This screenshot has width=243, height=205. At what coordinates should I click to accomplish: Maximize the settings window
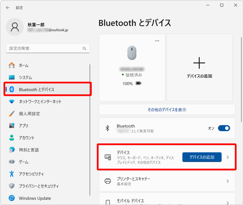tap(222, 5)
